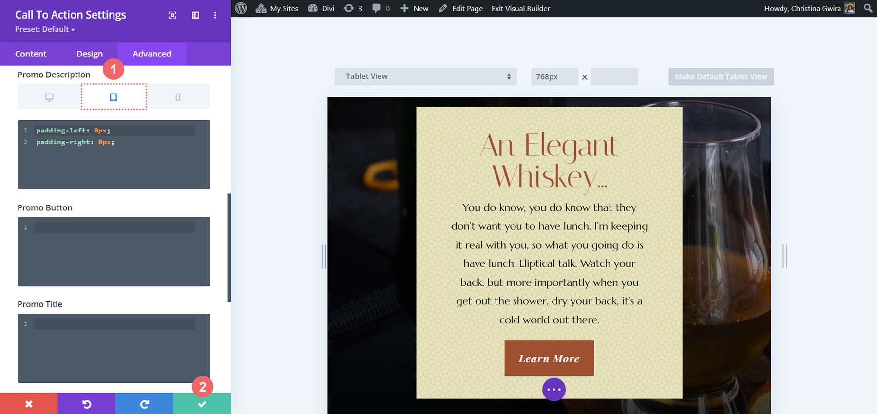Click the Promo Button label
The height and width of the screenshot is (414, 877).
coord(45,207)
